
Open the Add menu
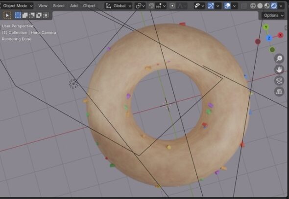[x=74, y=6]
